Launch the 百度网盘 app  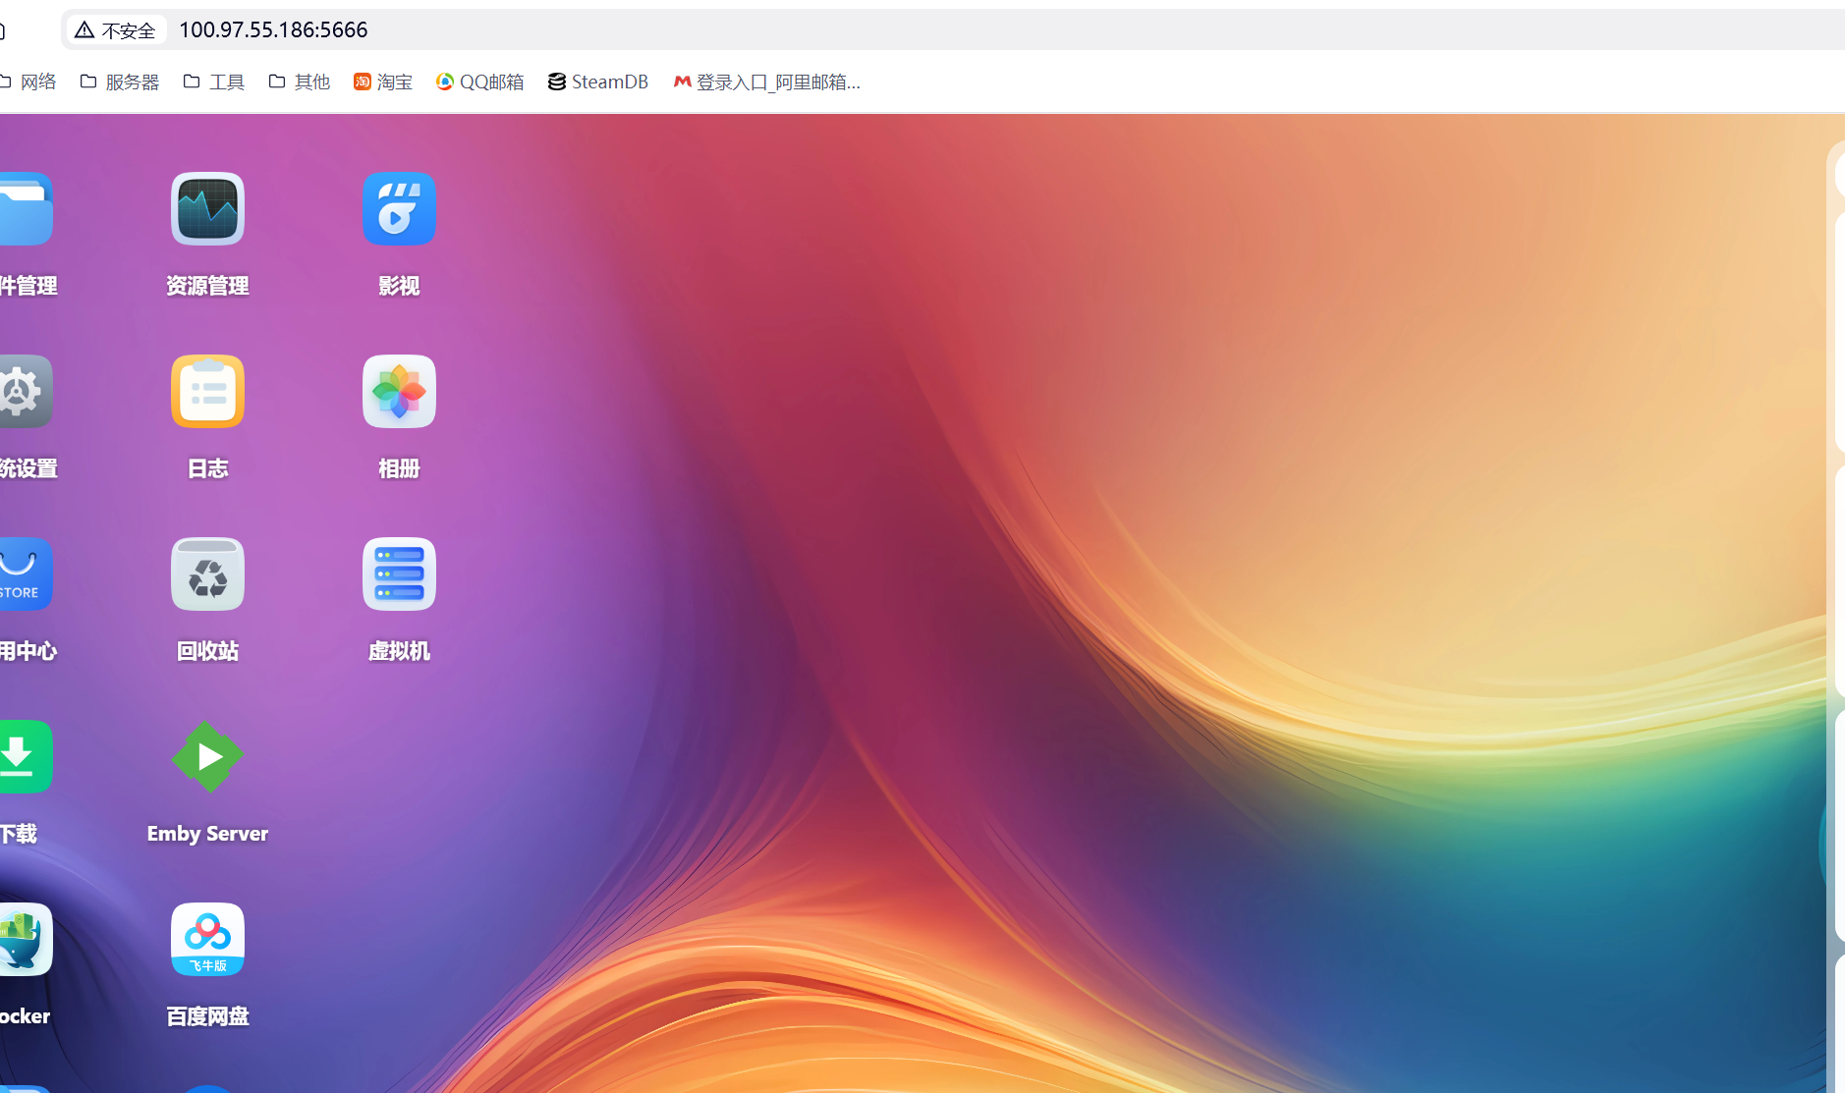point(207,940)
